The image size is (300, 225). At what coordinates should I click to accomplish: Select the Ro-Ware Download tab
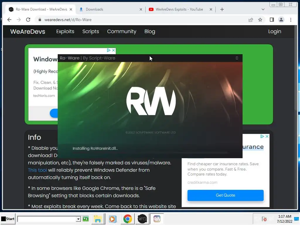pyautogui.click(x=41, y=9)
